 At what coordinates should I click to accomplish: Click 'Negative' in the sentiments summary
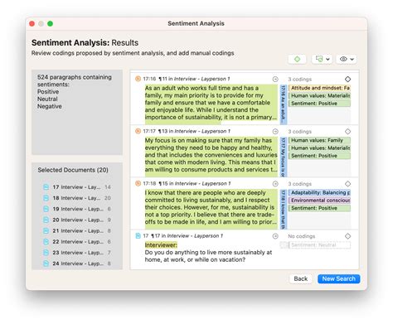click(50, 106)
